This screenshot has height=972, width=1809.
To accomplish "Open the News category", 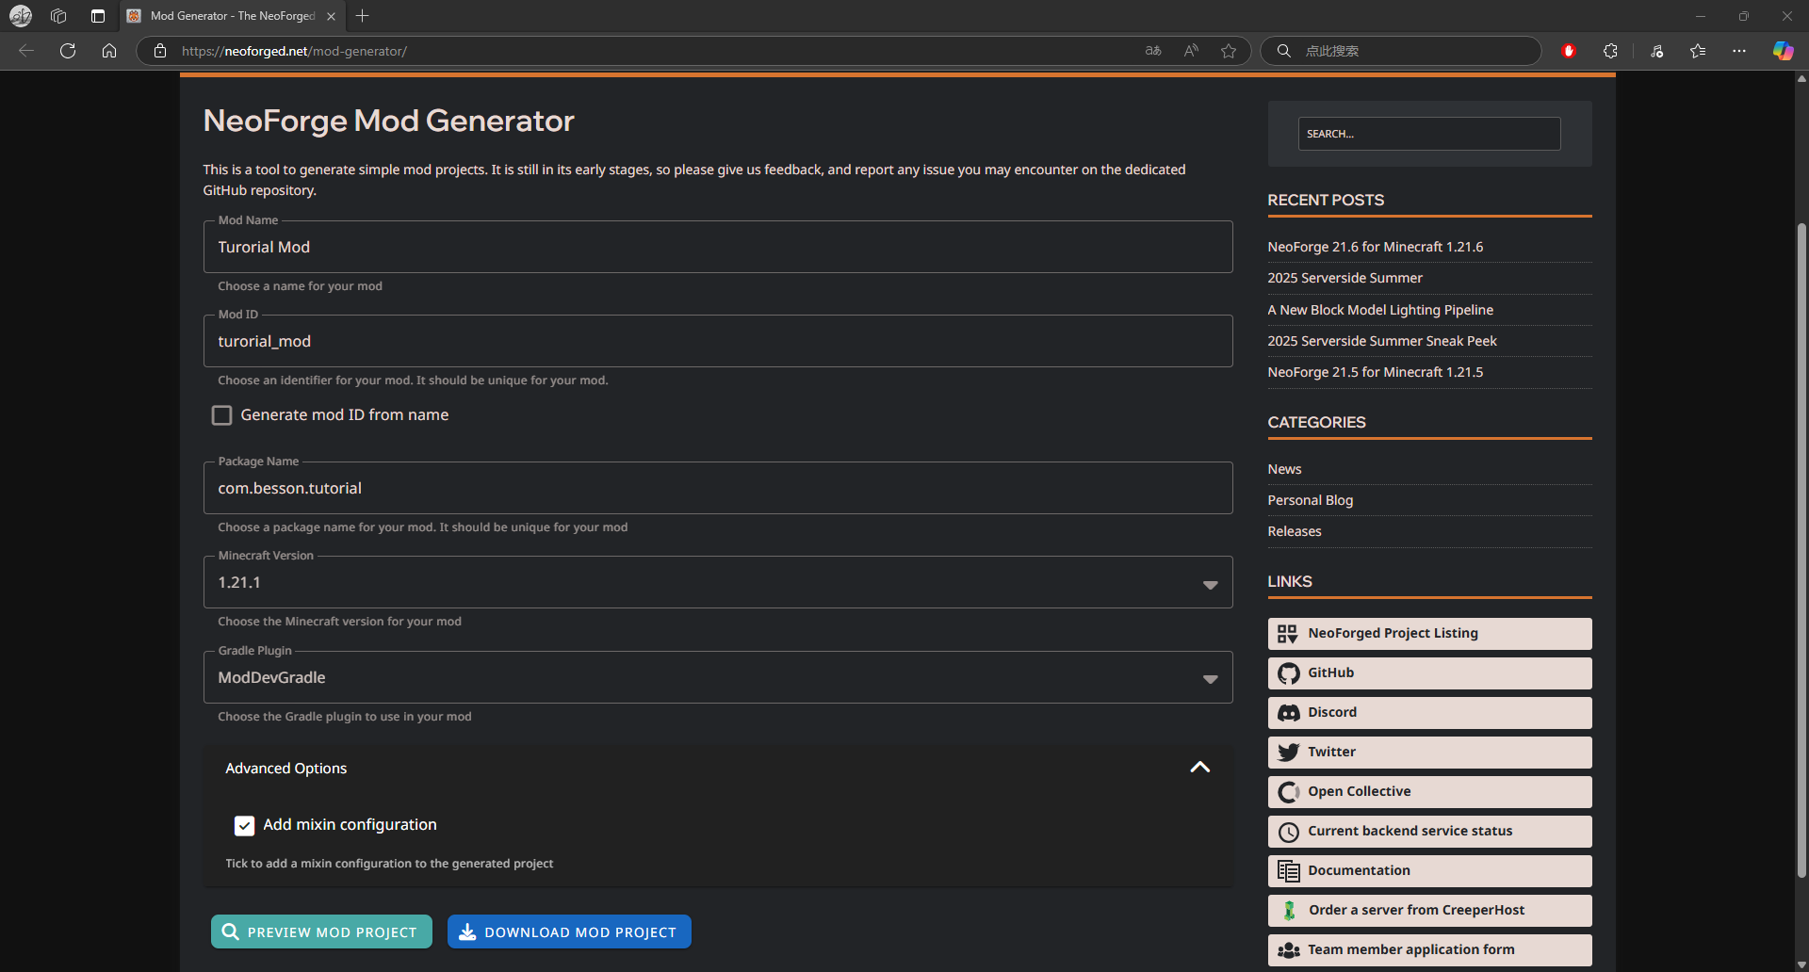I will (x=1284, y=469).
